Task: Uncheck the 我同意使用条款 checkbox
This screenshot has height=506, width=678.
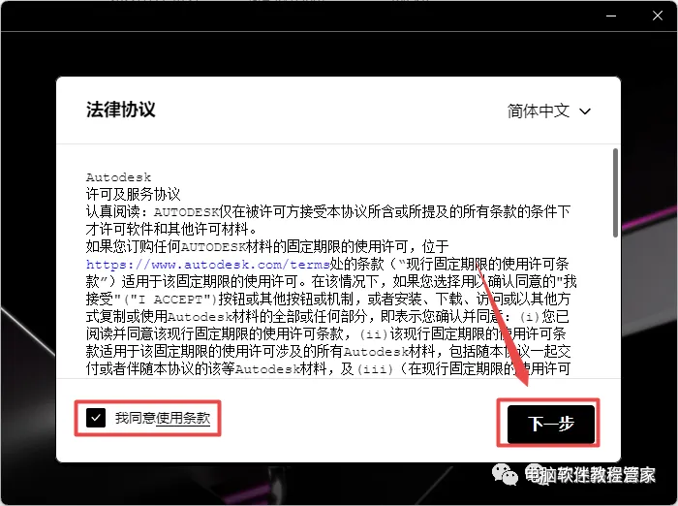Action: click(96, 418)
